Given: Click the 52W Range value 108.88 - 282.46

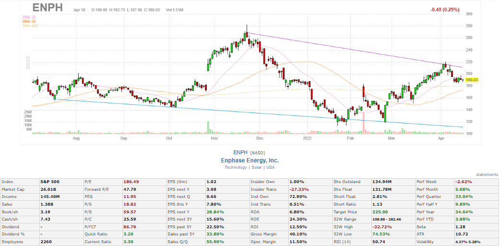Looking at the screenshot, I should (x=386, y=219).
